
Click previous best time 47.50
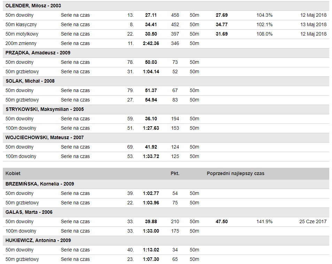[x=222, y=221]
